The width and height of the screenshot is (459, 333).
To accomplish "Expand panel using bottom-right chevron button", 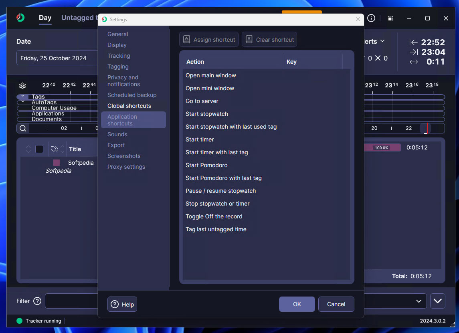I will coord(437,301).
